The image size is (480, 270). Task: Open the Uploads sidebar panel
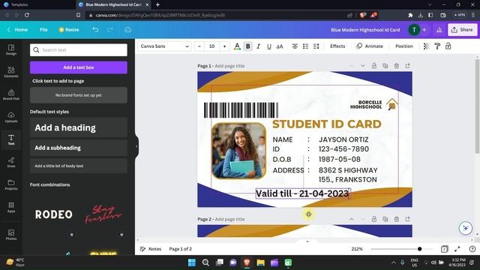pyautogui.click(x=11, y=117)
